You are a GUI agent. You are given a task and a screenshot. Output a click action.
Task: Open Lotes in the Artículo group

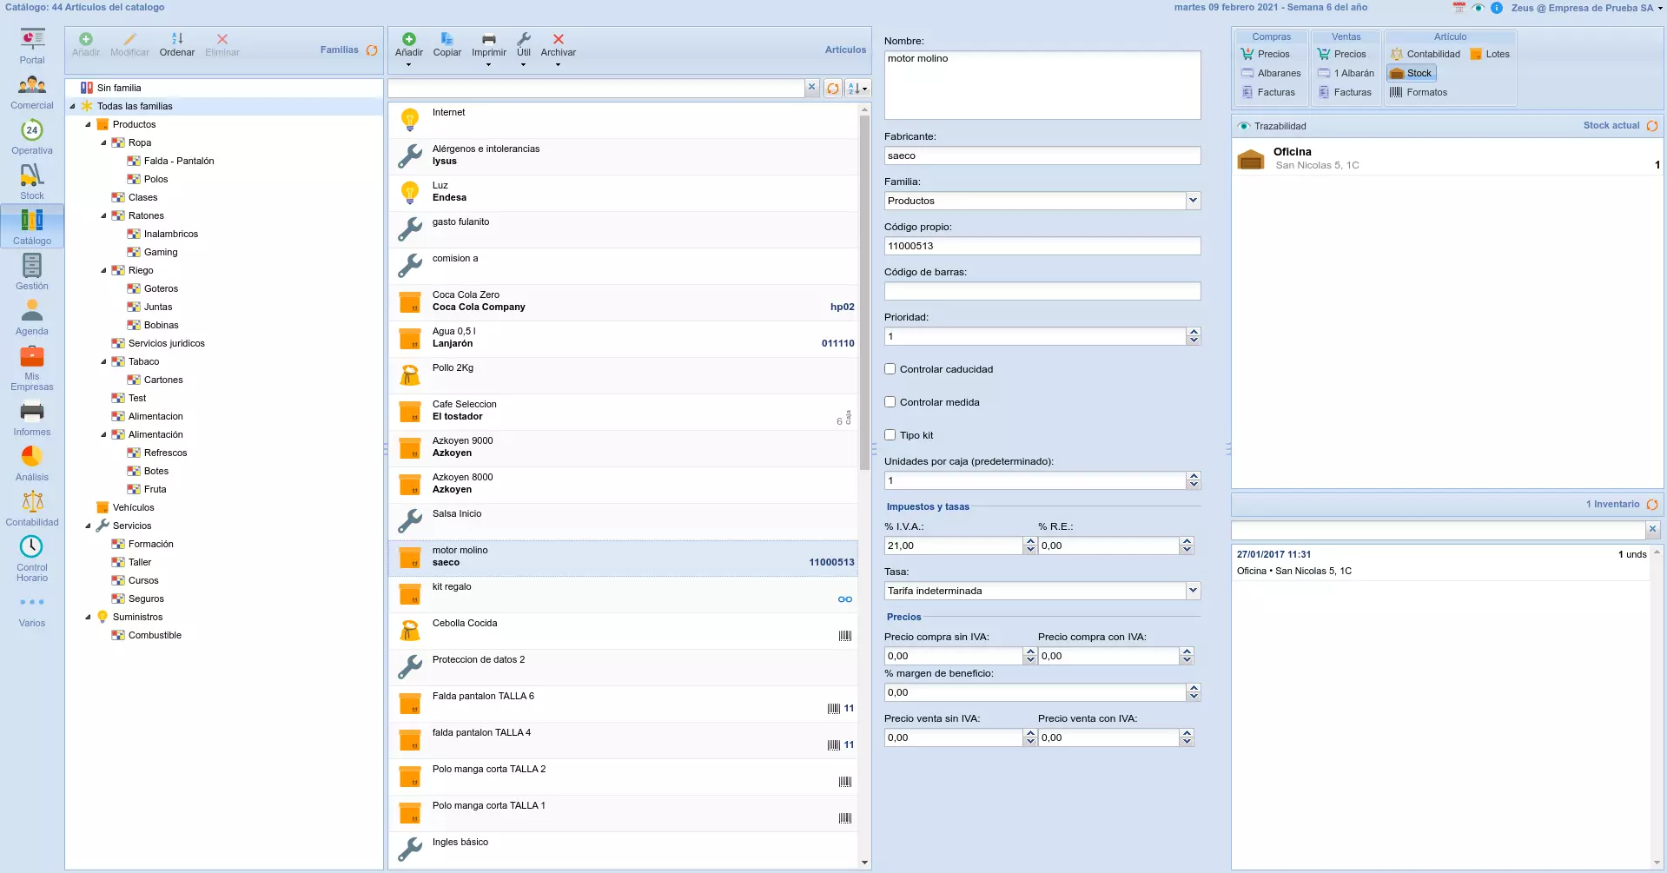click(1490, 54)
